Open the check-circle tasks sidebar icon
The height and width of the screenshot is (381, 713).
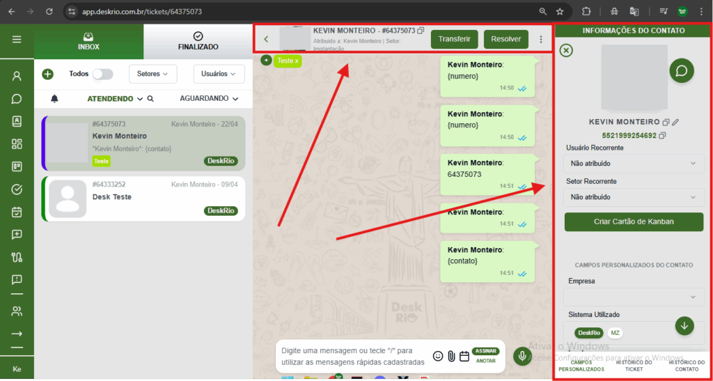pos(17,189)
